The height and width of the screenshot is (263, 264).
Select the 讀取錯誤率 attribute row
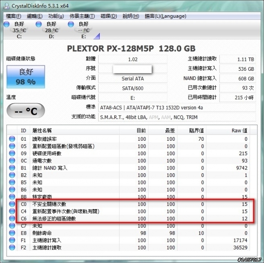click(x=129, y=139)
